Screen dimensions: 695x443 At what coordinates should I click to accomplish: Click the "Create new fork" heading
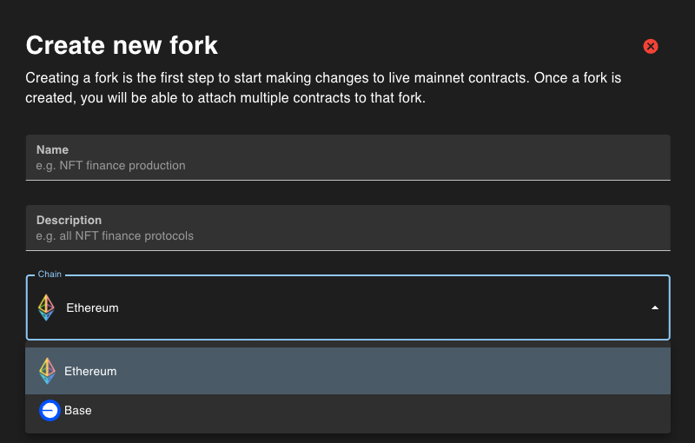pos(122,45)
